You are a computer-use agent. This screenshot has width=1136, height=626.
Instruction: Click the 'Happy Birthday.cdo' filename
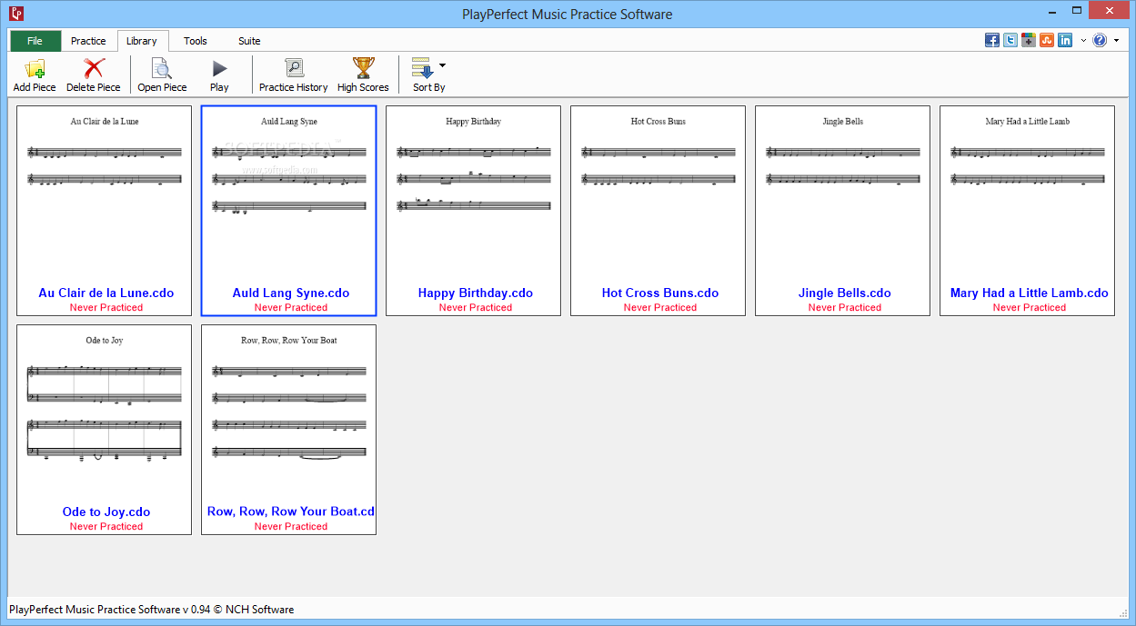pos(476,293)
